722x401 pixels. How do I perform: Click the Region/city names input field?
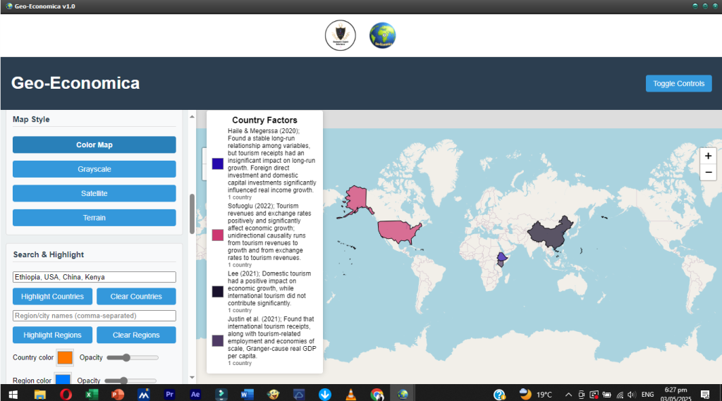94,316
